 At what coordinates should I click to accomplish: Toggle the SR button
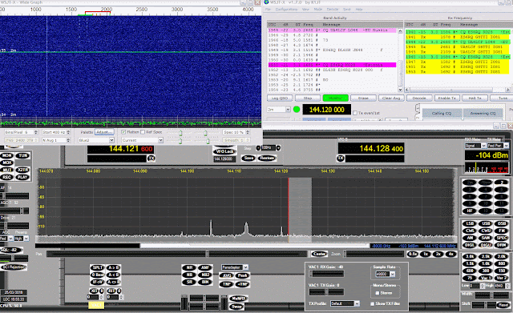click(x=189, y=282)
